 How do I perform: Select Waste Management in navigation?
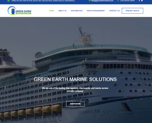[x=96, y=11]
